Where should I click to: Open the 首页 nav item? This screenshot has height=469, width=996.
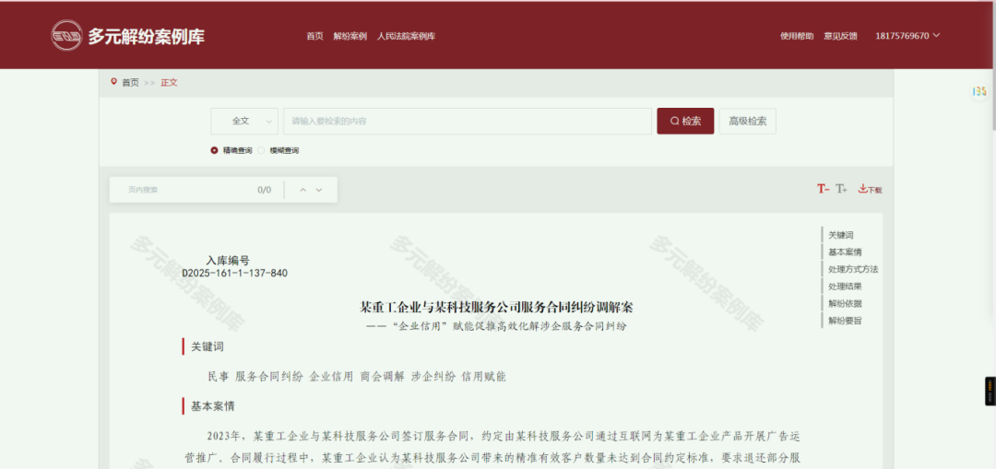click(x=315, y=36)
